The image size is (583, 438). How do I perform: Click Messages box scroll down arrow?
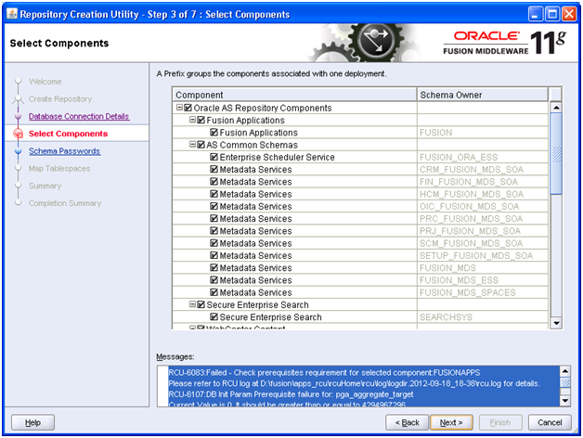tap(565, 401)
